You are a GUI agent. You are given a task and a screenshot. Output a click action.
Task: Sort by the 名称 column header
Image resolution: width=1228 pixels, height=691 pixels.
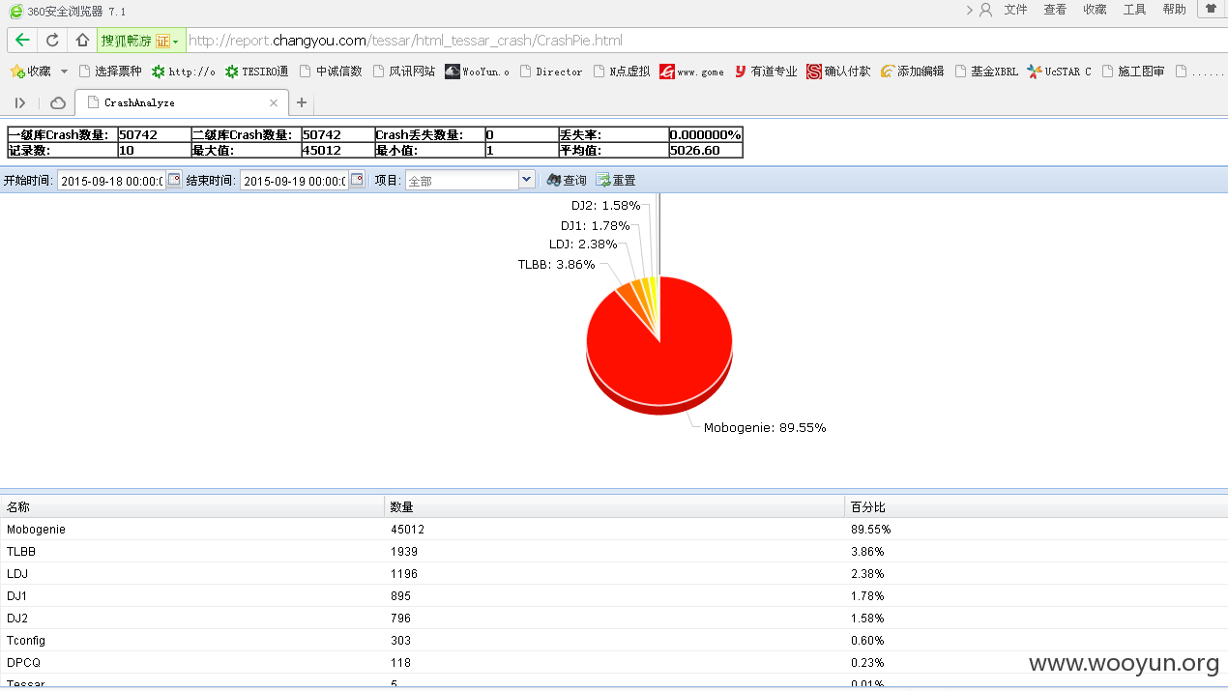pyautogui.click(x=192, y=506)
